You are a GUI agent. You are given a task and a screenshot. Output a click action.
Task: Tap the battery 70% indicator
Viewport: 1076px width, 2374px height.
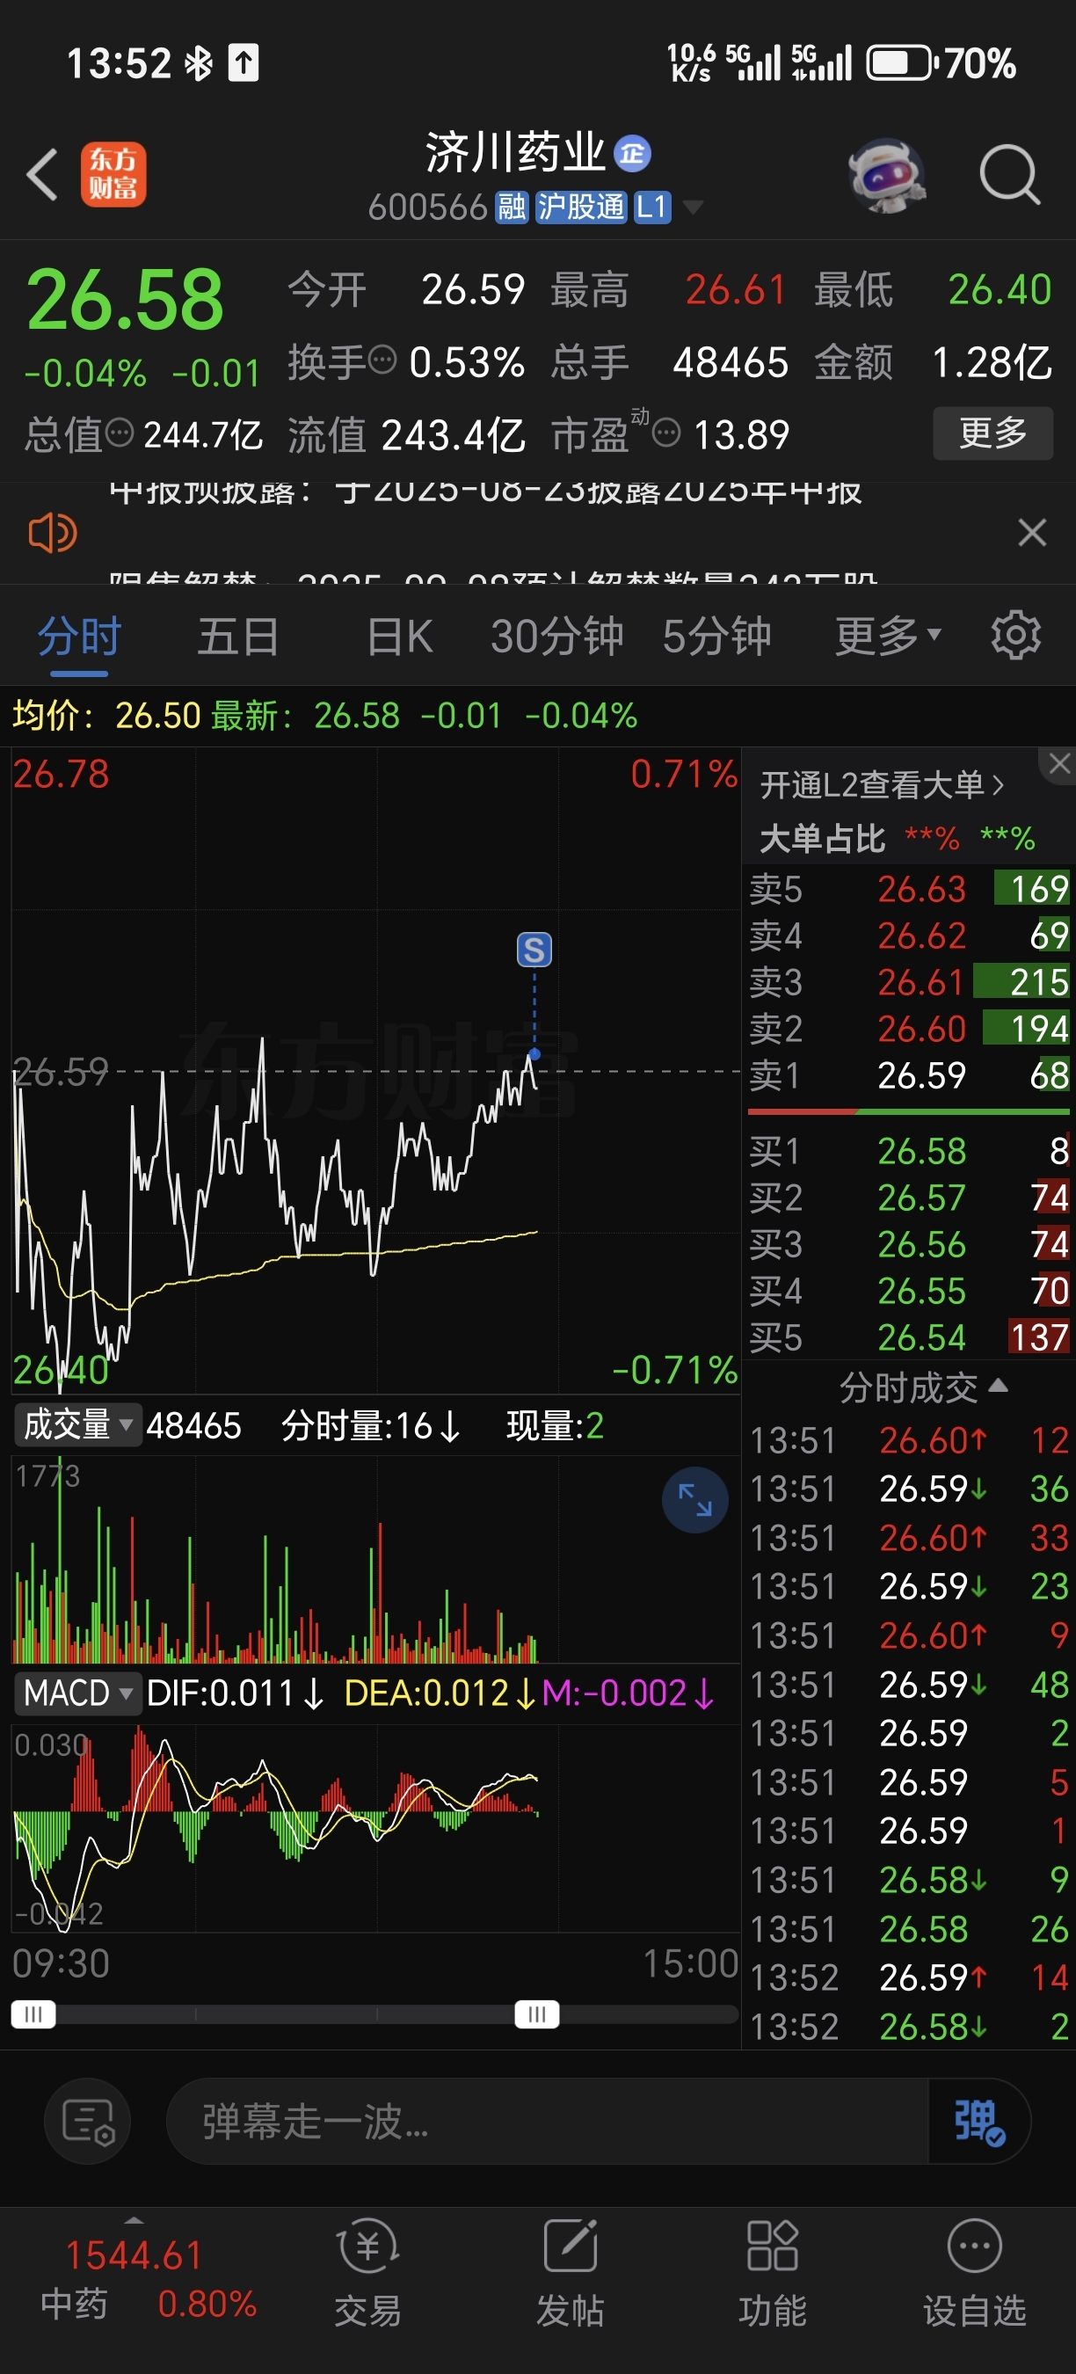[x=941, y=63]
